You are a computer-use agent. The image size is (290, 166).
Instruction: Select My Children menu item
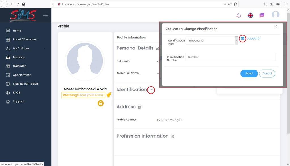(x=21, y=48)
